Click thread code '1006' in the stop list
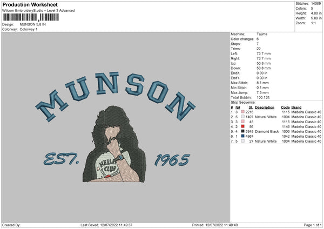324x229 pixels. [x=286, y=132]
